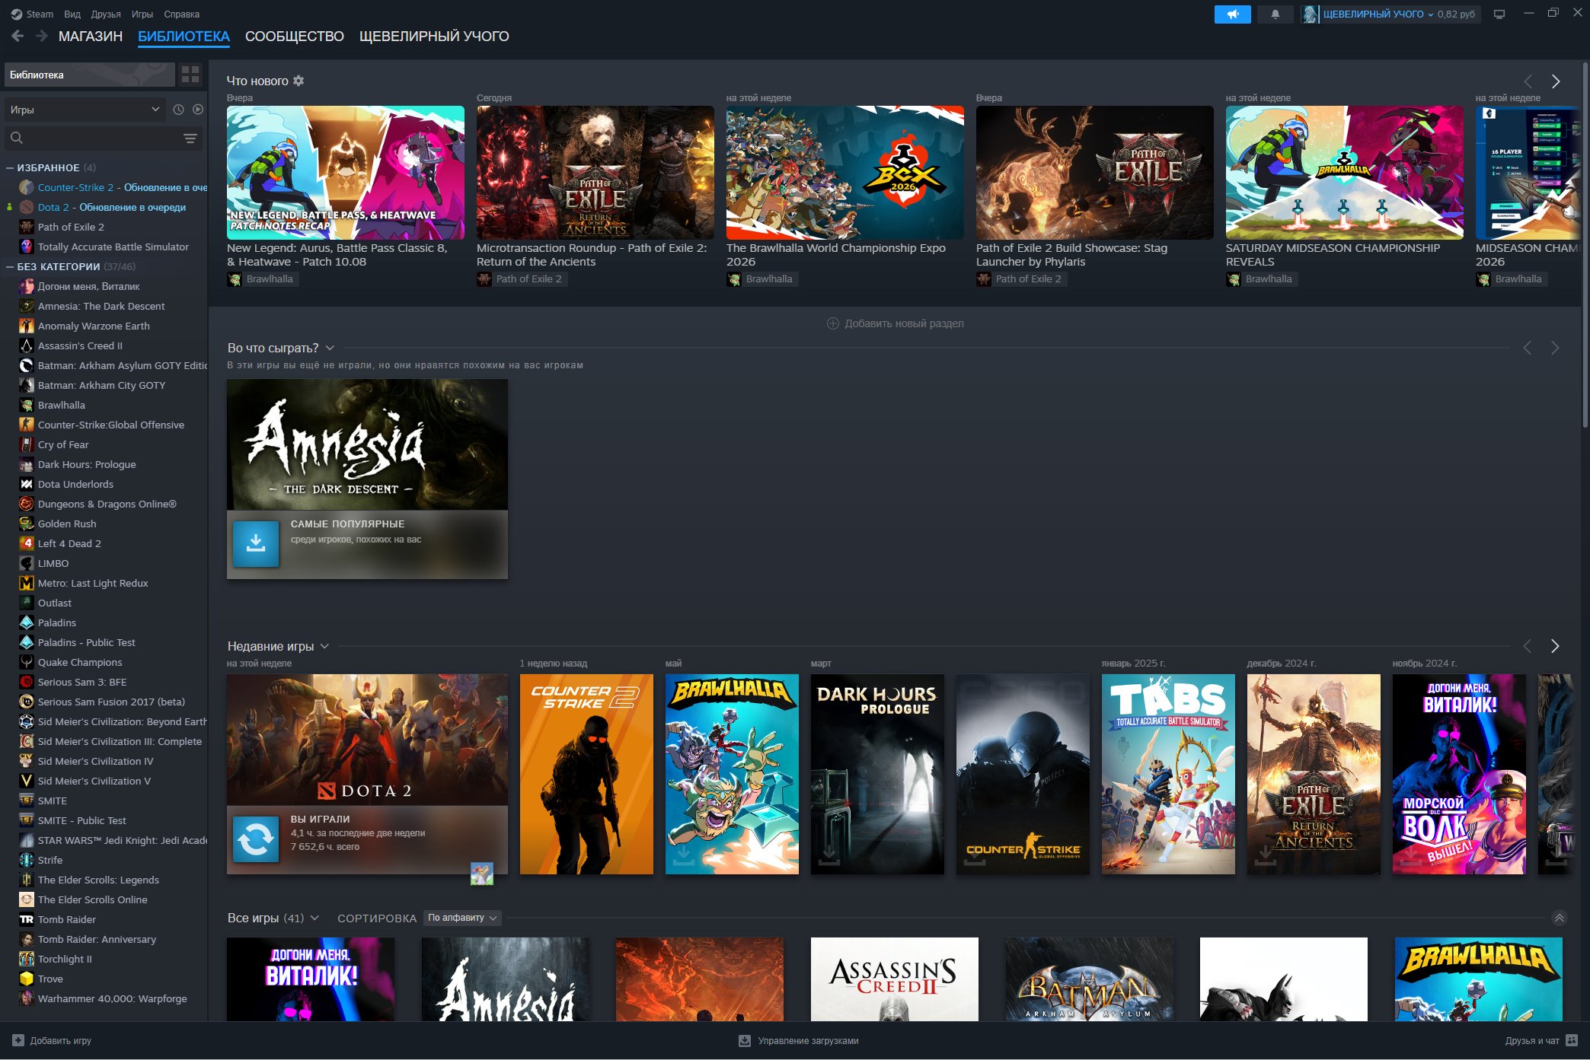Open the user avatar in title bar
This screenshot has width=1590, height=1060.
point(1310,14)
